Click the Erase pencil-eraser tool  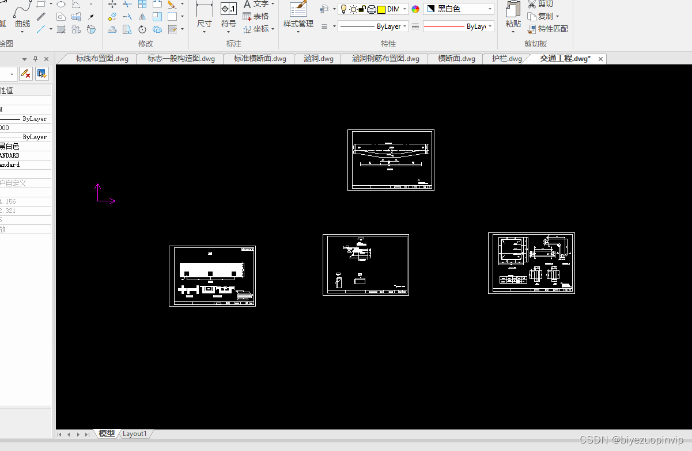[x=172, y=4]
